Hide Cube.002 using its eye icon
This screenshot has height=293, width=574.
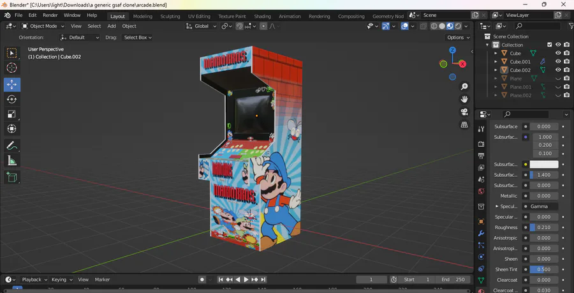(558, 70)
